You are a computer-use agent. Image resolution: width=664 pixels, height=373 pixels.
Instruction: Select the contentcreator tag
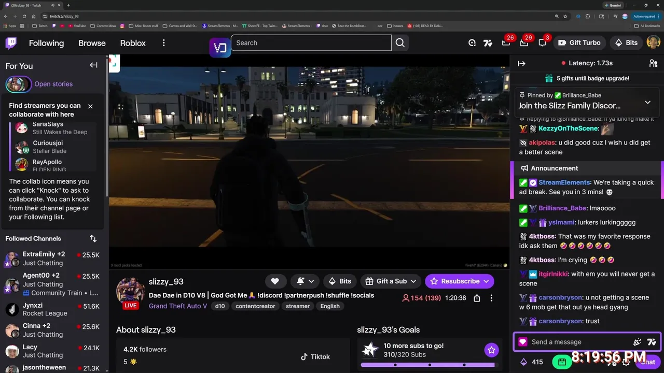click(x=255, y=306)
